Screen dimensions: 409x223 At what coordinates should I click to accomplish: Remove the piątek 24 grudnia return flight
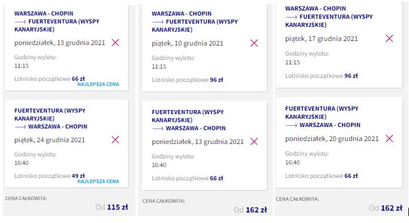tap(115, 139)
